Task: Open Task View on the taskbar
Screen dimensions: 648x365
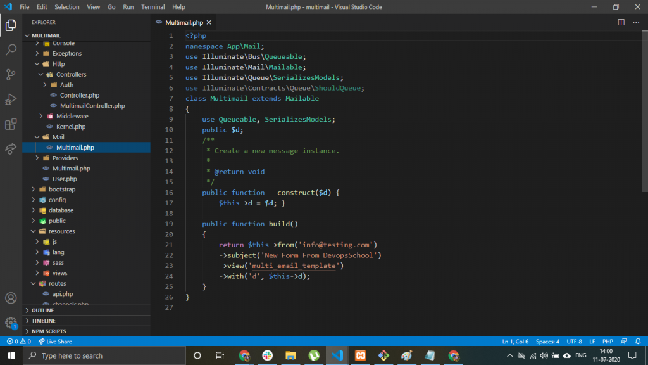Action: 220,355
